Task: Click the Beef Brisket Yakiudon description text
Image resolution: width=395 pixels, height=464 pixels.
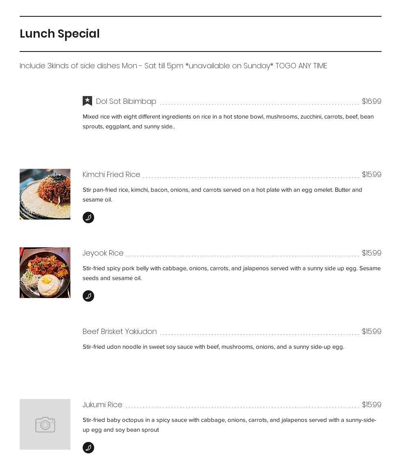Action: coord(213,347)
